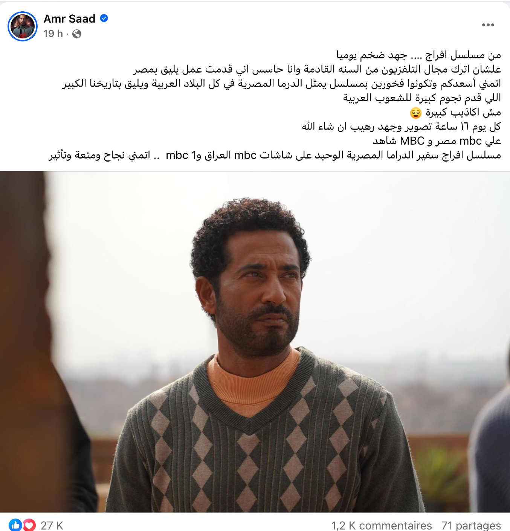The height and width of the screenshot is (531, 510).
Task: Click the line ending with للشعوب العربية
Action: point(422,98)
